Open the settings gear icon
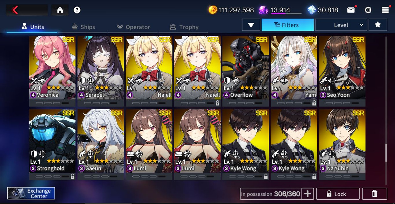Image resolution: width=395 pixels, height=204 pixels. click(x=368, y=10)
